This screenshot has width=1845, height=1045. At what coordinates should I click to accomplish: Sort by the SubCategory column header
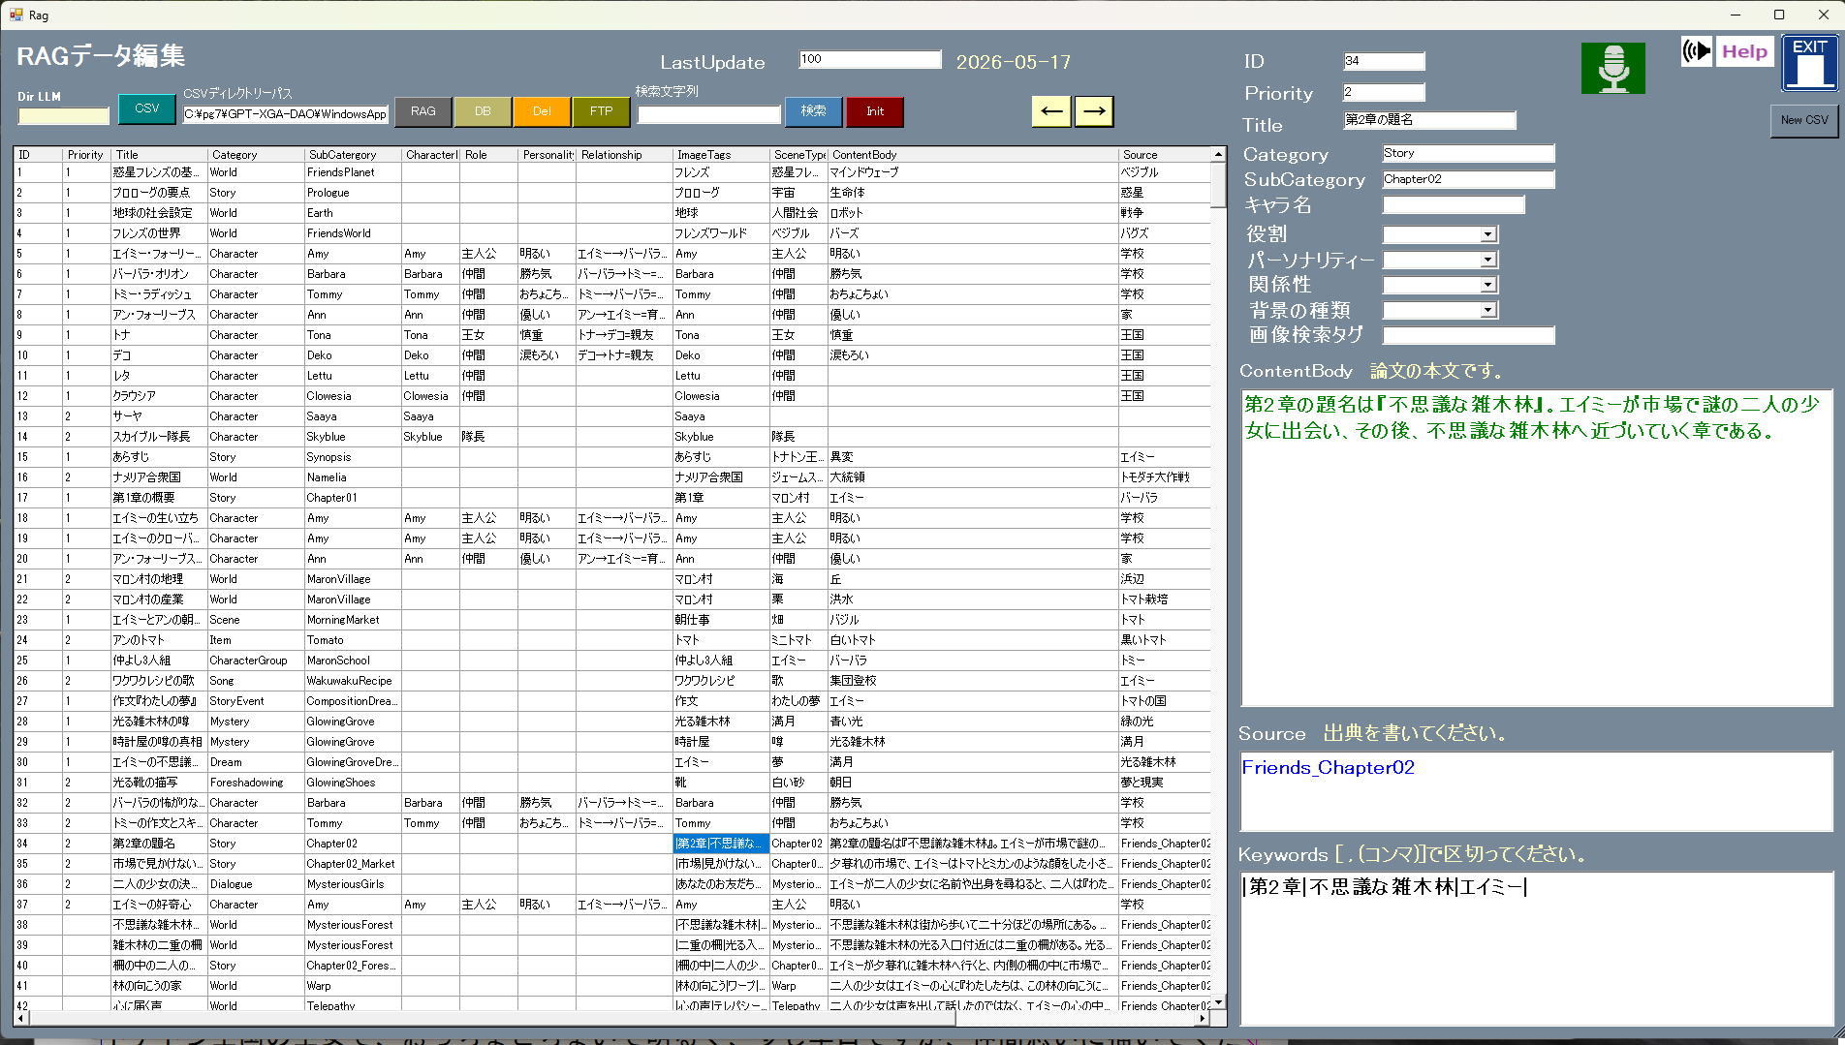point(353,155)
